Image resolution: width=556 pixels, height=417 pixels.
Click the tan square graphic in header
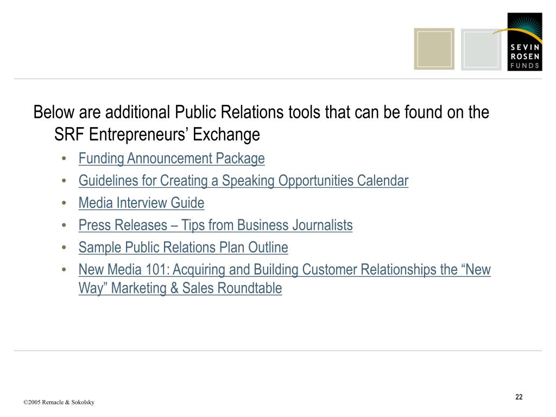pyautogui.click(x=434, y=49)
